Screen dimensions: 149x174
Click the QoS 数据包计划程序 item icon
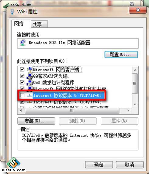pyautogui.click(x=29, y=82)
